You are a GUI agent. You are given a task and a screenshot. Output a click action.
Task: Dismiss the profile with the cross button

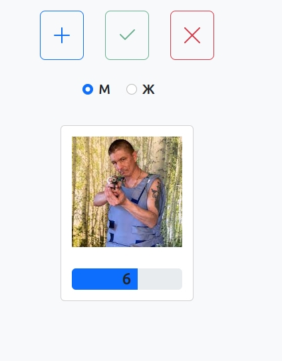(192, 35)
